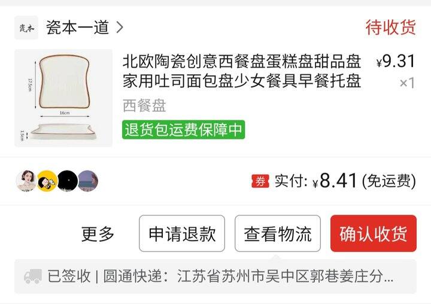The image size is (431, 304).
Task: Open the 瓷本一道 store name link
Action: click(x=77, y=28)
